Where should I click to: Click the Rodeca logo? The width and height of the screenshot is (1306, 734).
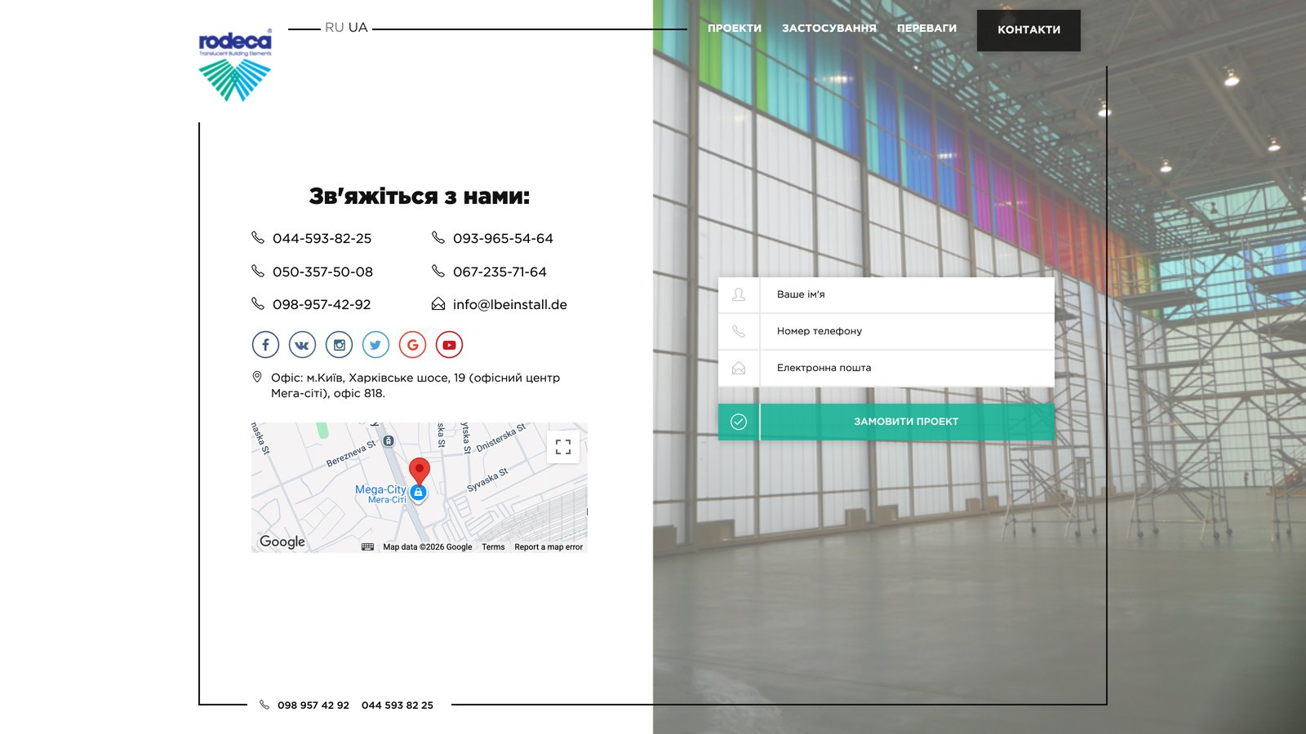(x=235, y=66)
